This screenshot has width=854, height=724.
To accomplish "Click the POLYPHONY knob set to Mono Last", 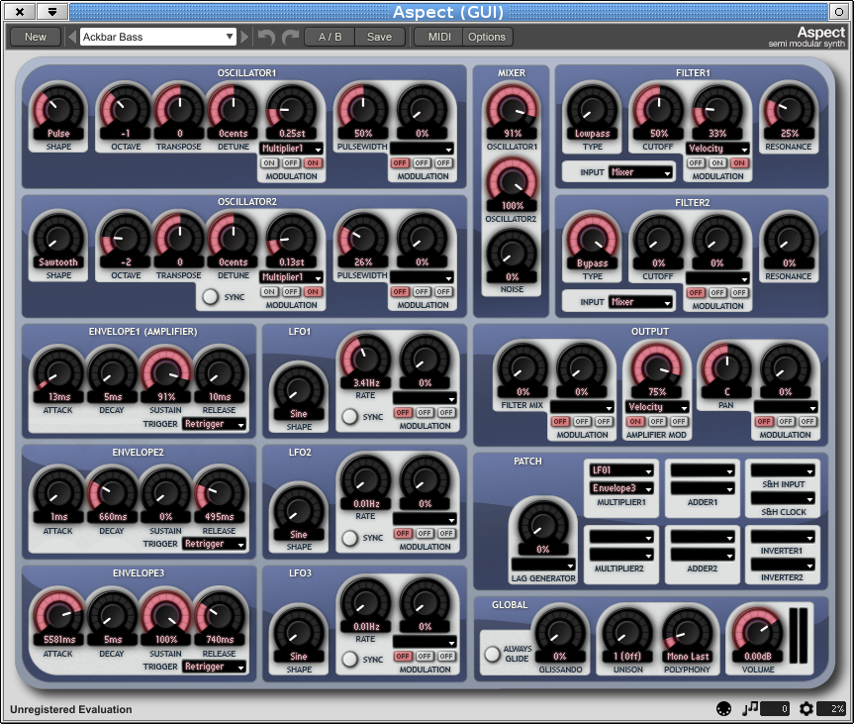I will point(688,634).
